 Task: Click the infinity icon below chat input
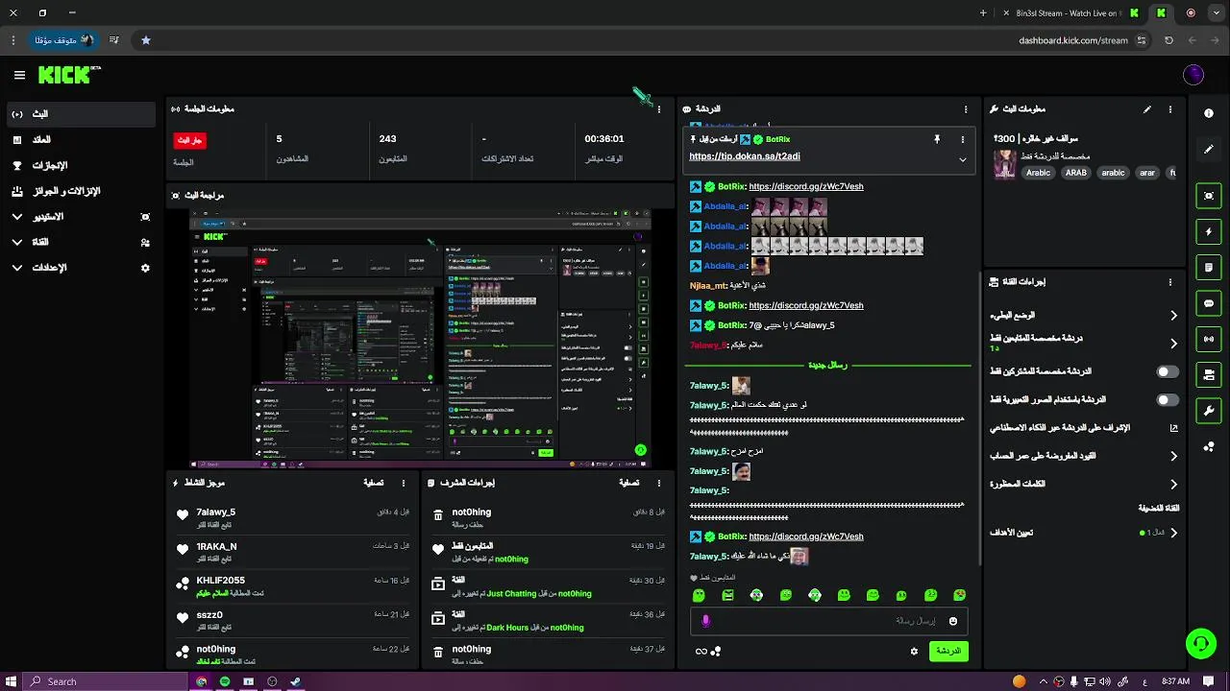tap(701, 652)
